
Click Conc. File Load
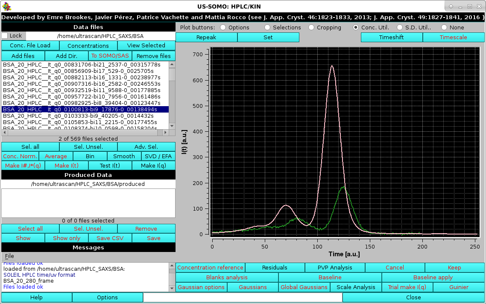point(30,45)
